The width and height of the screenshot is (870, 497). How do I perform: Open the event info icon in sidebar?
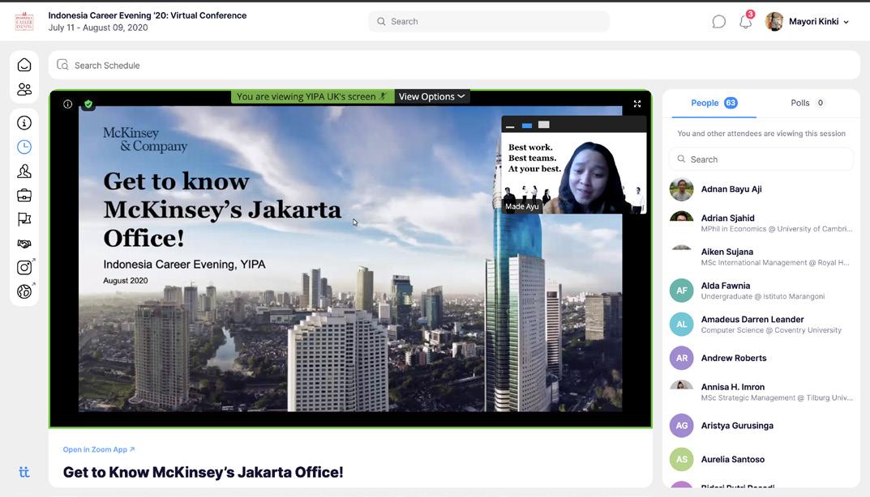(x=24, y=122)
